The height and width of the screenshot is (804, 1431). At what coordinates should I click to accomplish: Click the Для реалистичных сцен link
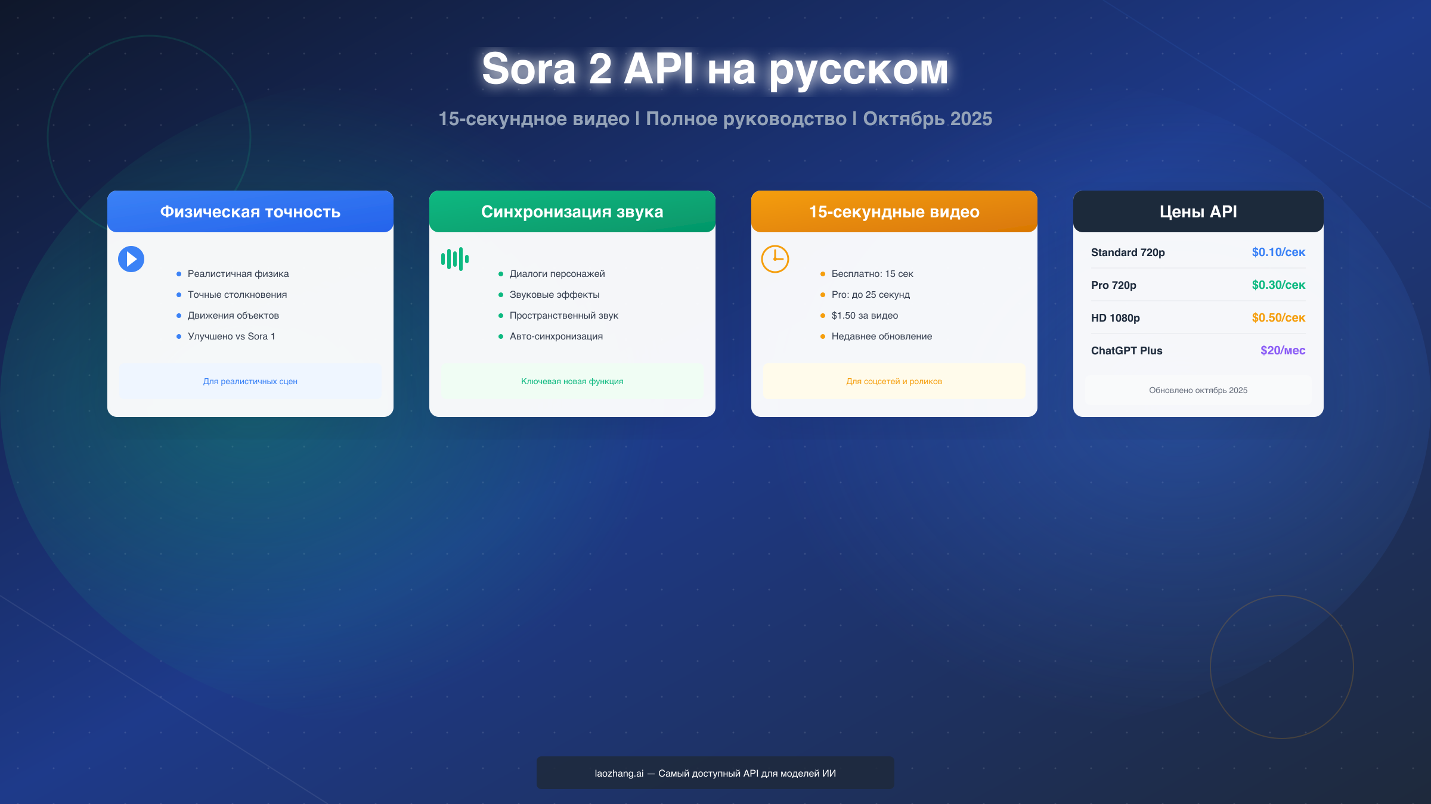click(x=250, y=381)
